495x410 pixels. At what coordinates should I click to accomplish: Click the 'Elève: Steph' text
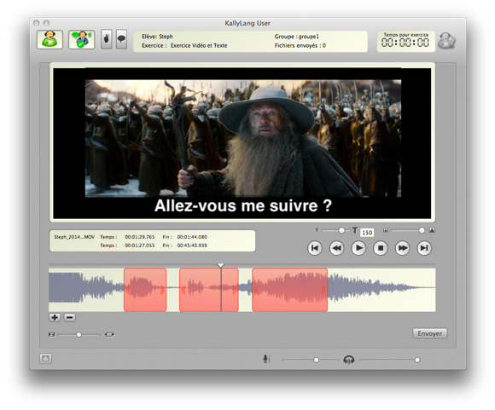[x=157, y=37]
